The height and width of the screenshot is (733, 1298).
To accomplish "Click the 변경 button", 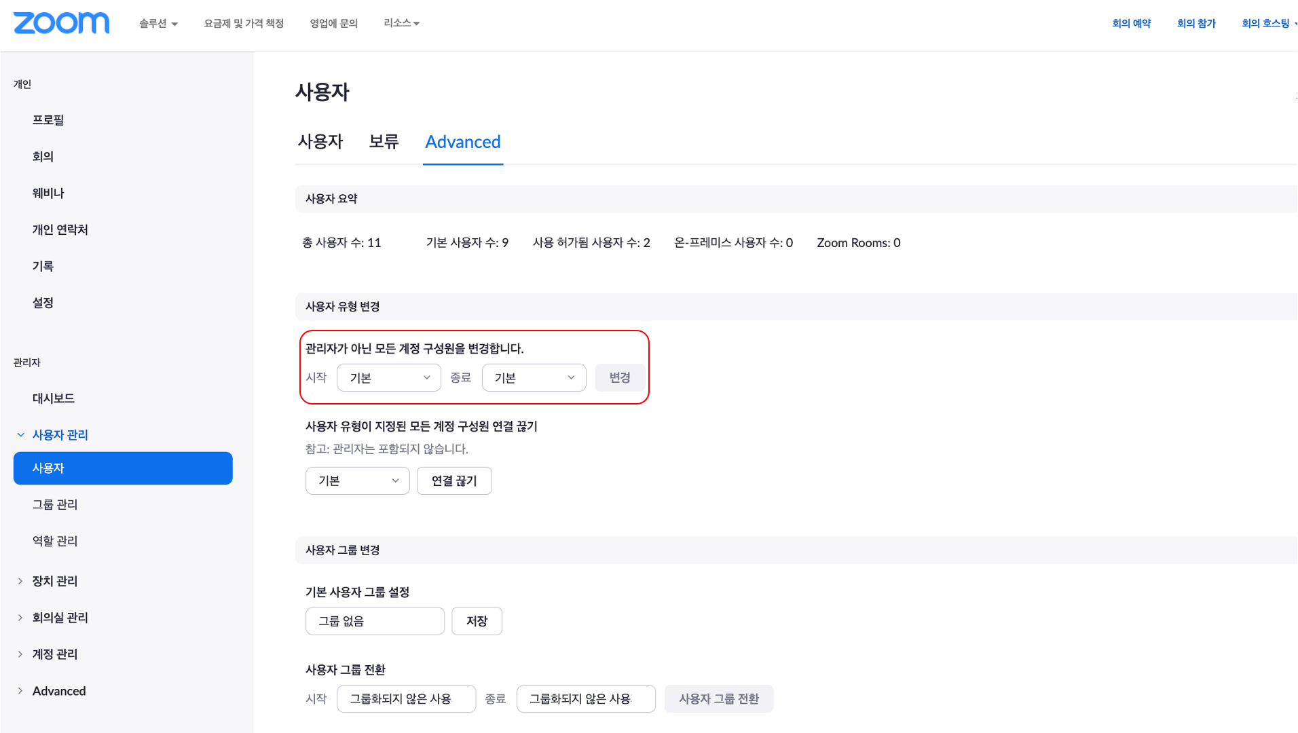I will click(x=620, y=378).
